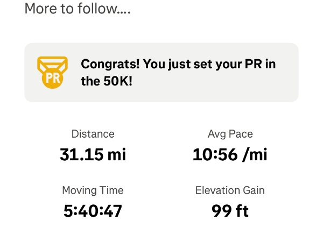Click the "/mi" pace unit

coord(255,154)
